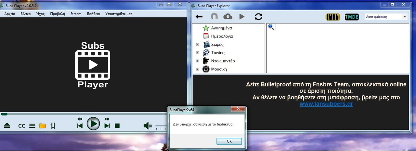Open the Προβολή menu

(58, 14)
